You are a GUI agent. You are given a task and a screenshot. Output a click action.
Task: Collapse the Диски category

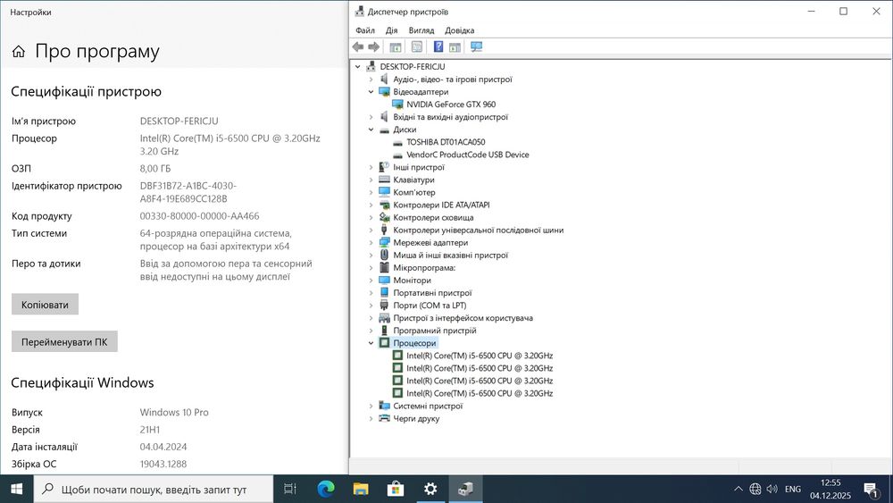(371, 130)
